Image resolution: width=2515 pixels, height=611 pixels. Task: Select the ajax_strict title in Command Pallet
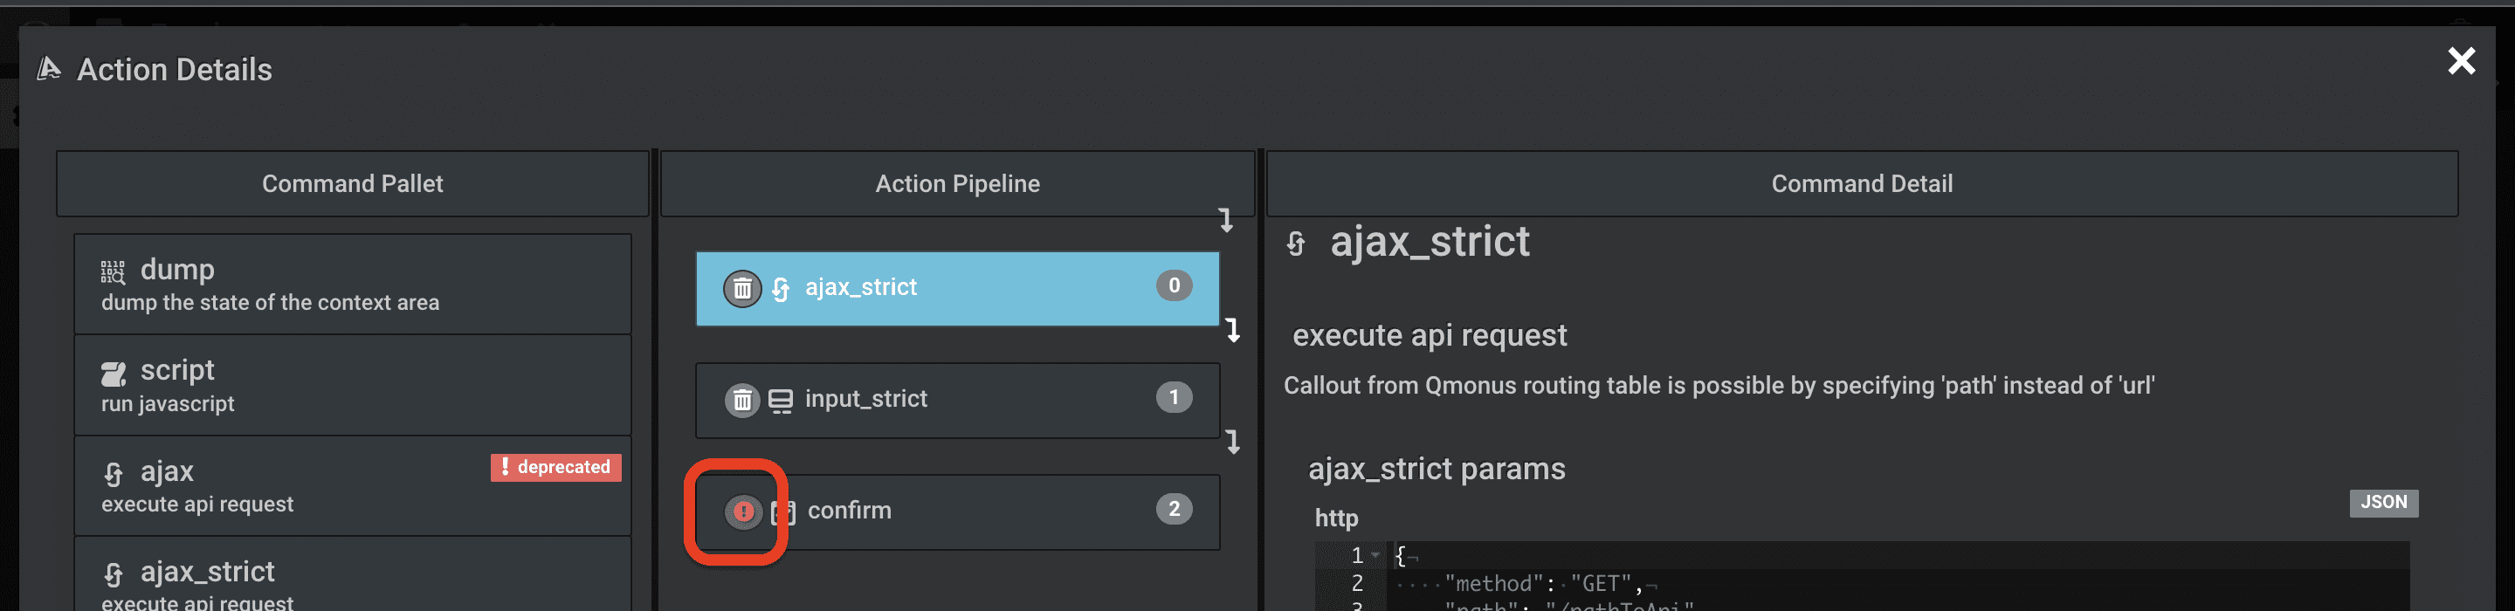pyautogui.click(x=207, y=571)
